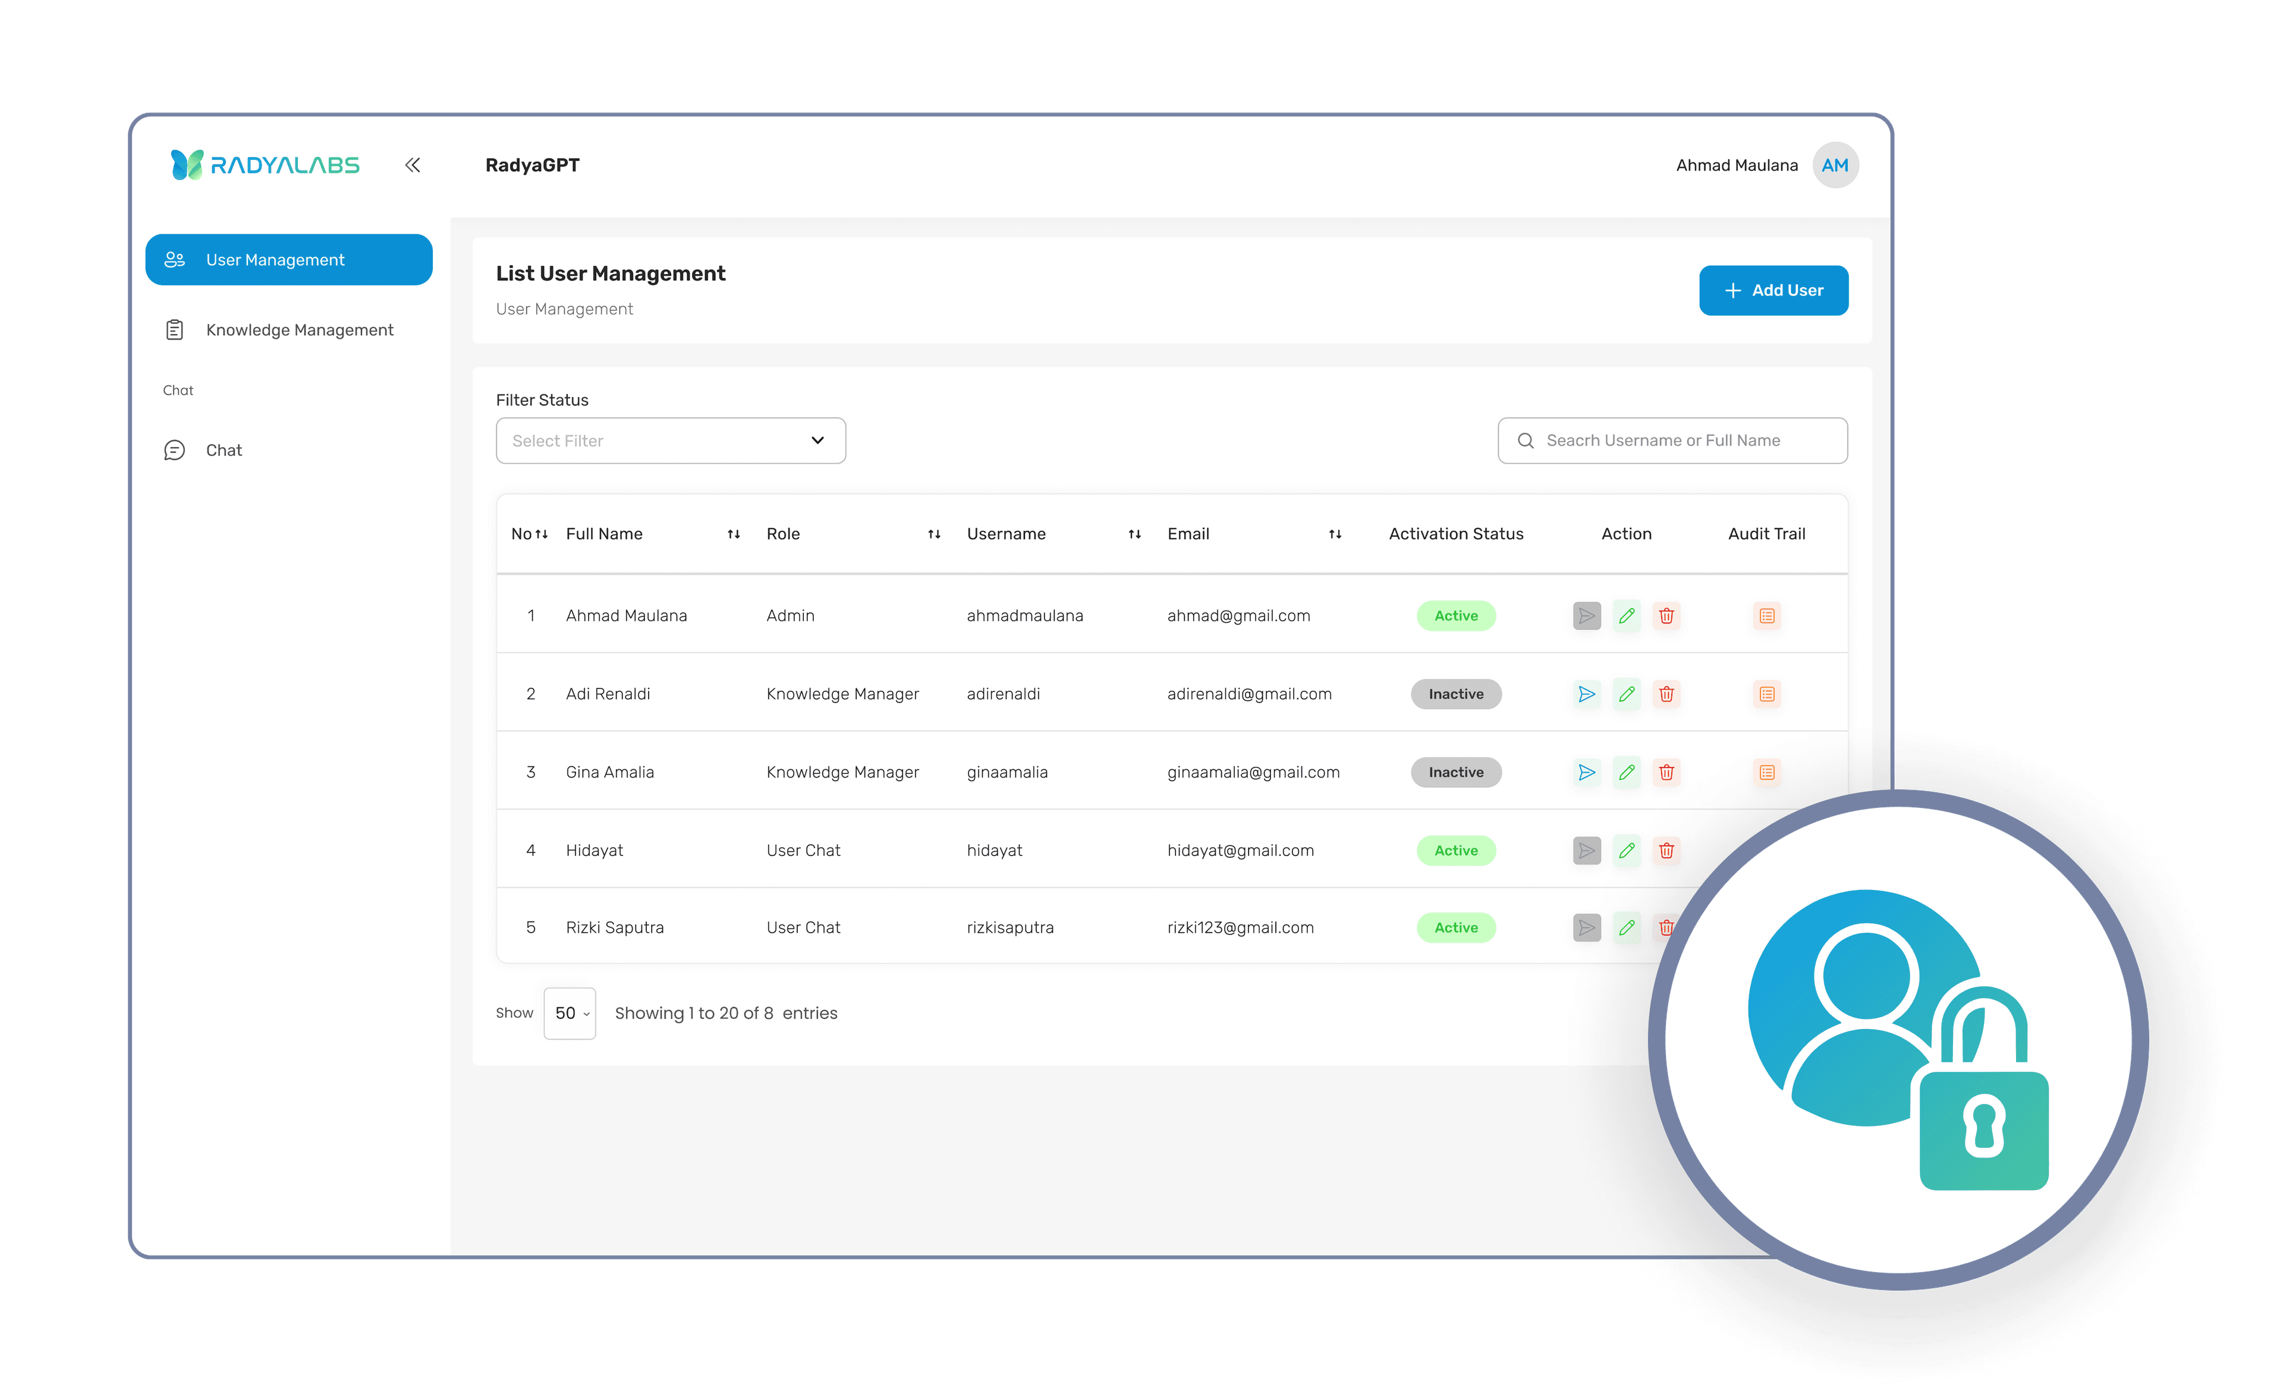Image resolution: width=2283 pixels, height=1394 pixels.
Task: Click edit pencil icon for Ahmad Maulana
Action: [x=1626, y=616]
